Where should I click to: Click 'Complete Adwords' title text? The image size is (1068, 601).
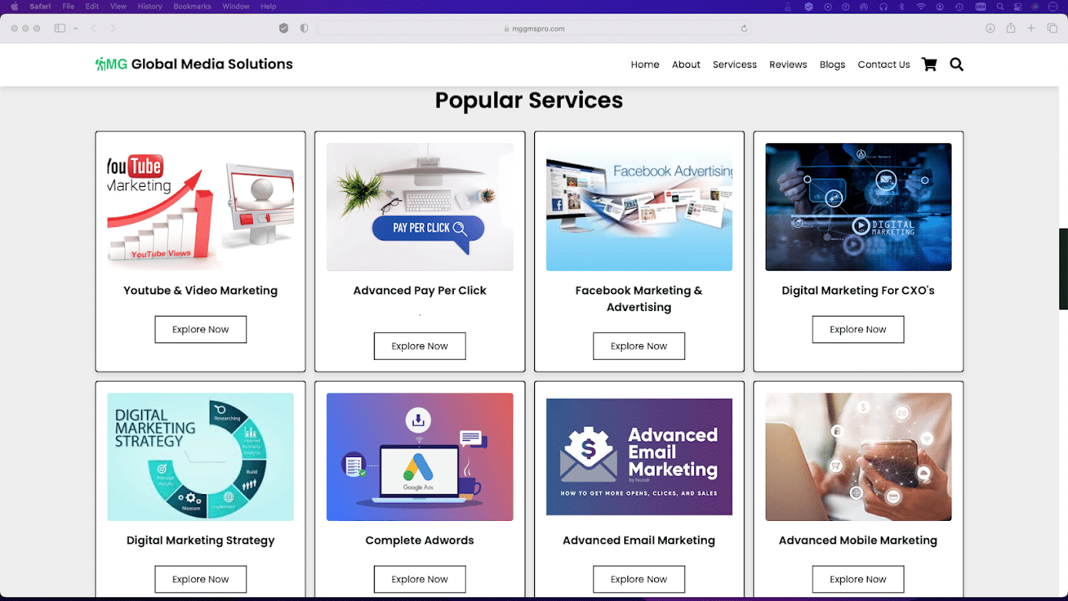[419, 540]
